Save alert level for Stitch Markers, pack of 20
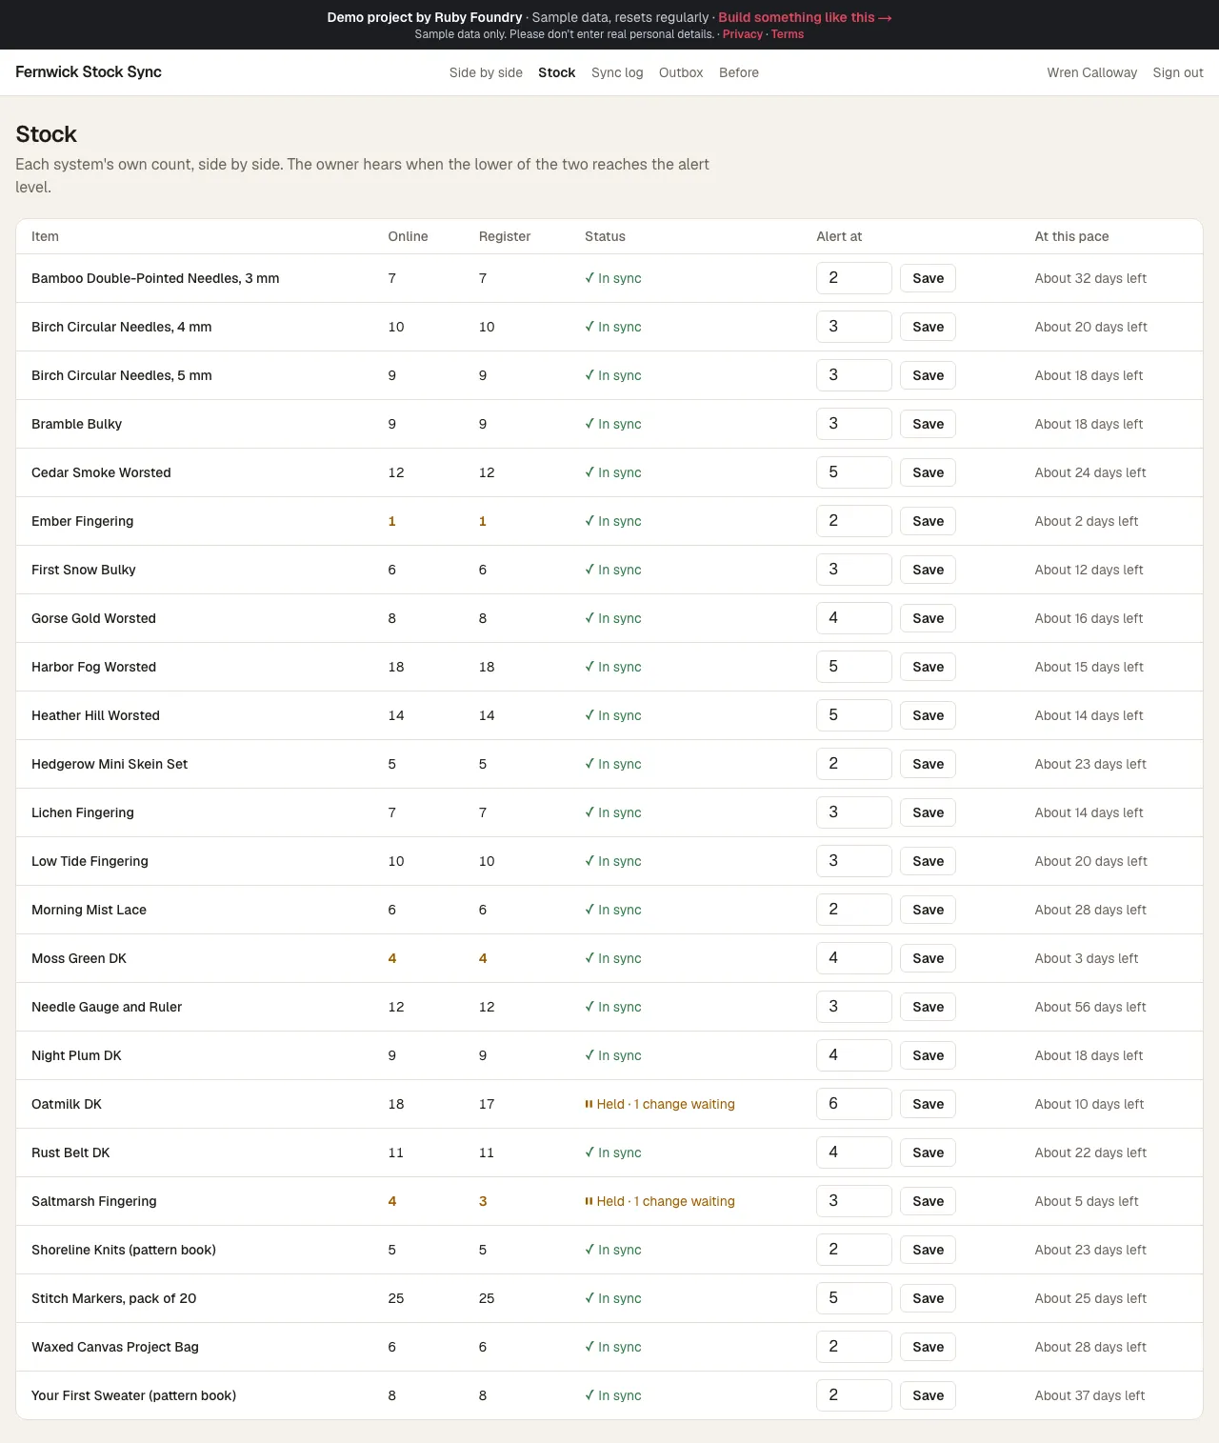 coord(928,1298)
